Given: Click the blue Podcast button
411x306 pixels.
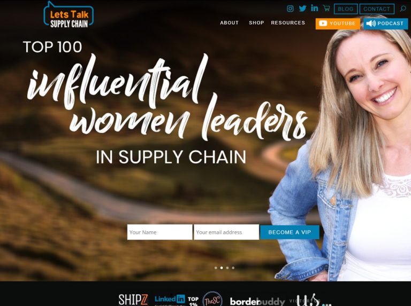Looking at the screenshot, I should (x=385, y=23).
